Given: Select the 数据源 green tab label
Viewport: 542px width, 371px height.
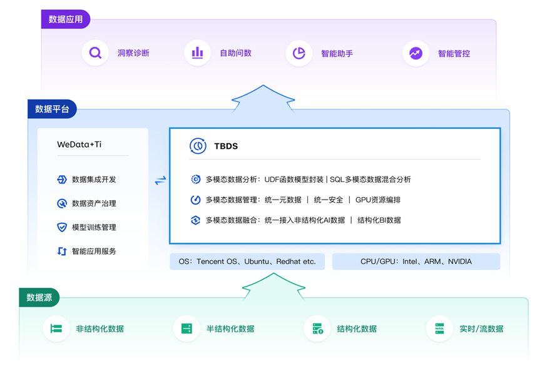Looking at the screenshot, I should tap(39, 297).
